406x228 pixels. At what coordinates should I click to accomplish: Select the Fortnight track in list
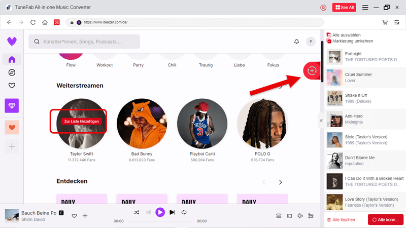pos(365,57)
